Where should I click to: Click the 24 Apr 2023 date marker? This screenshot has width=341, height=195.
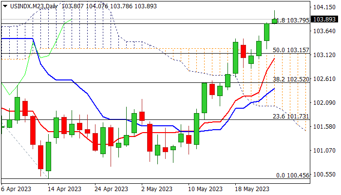coord(112,189)
